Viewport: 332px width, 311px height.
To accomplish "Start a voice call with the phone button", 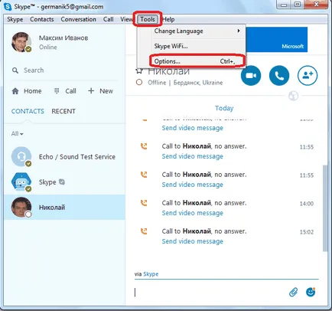I will click(279, 76).
